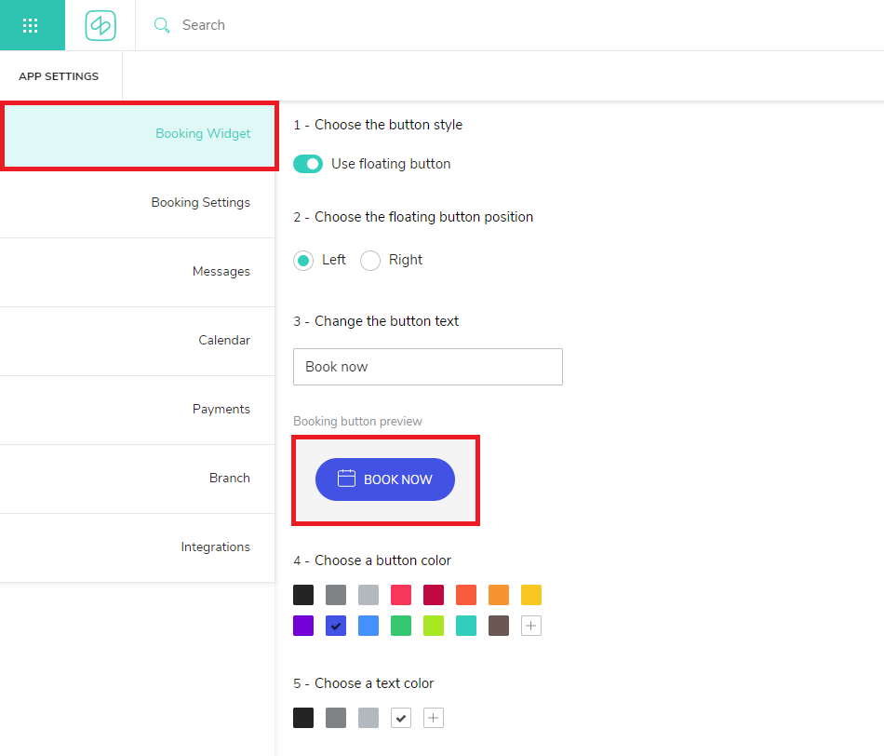
Task: Click the green app logo icon
Action: [100, 25]
